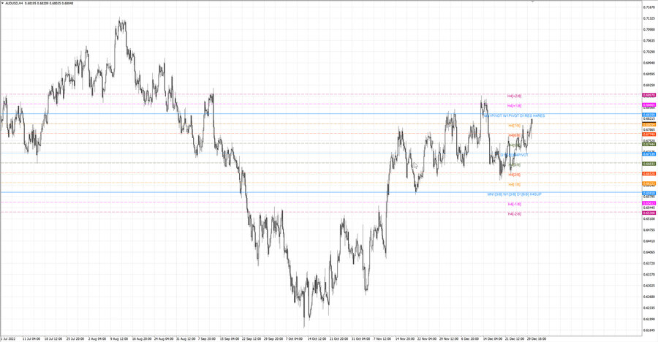Select the H4[-1/8] line label
Screen dimensions: 658x342
[515, 204]
